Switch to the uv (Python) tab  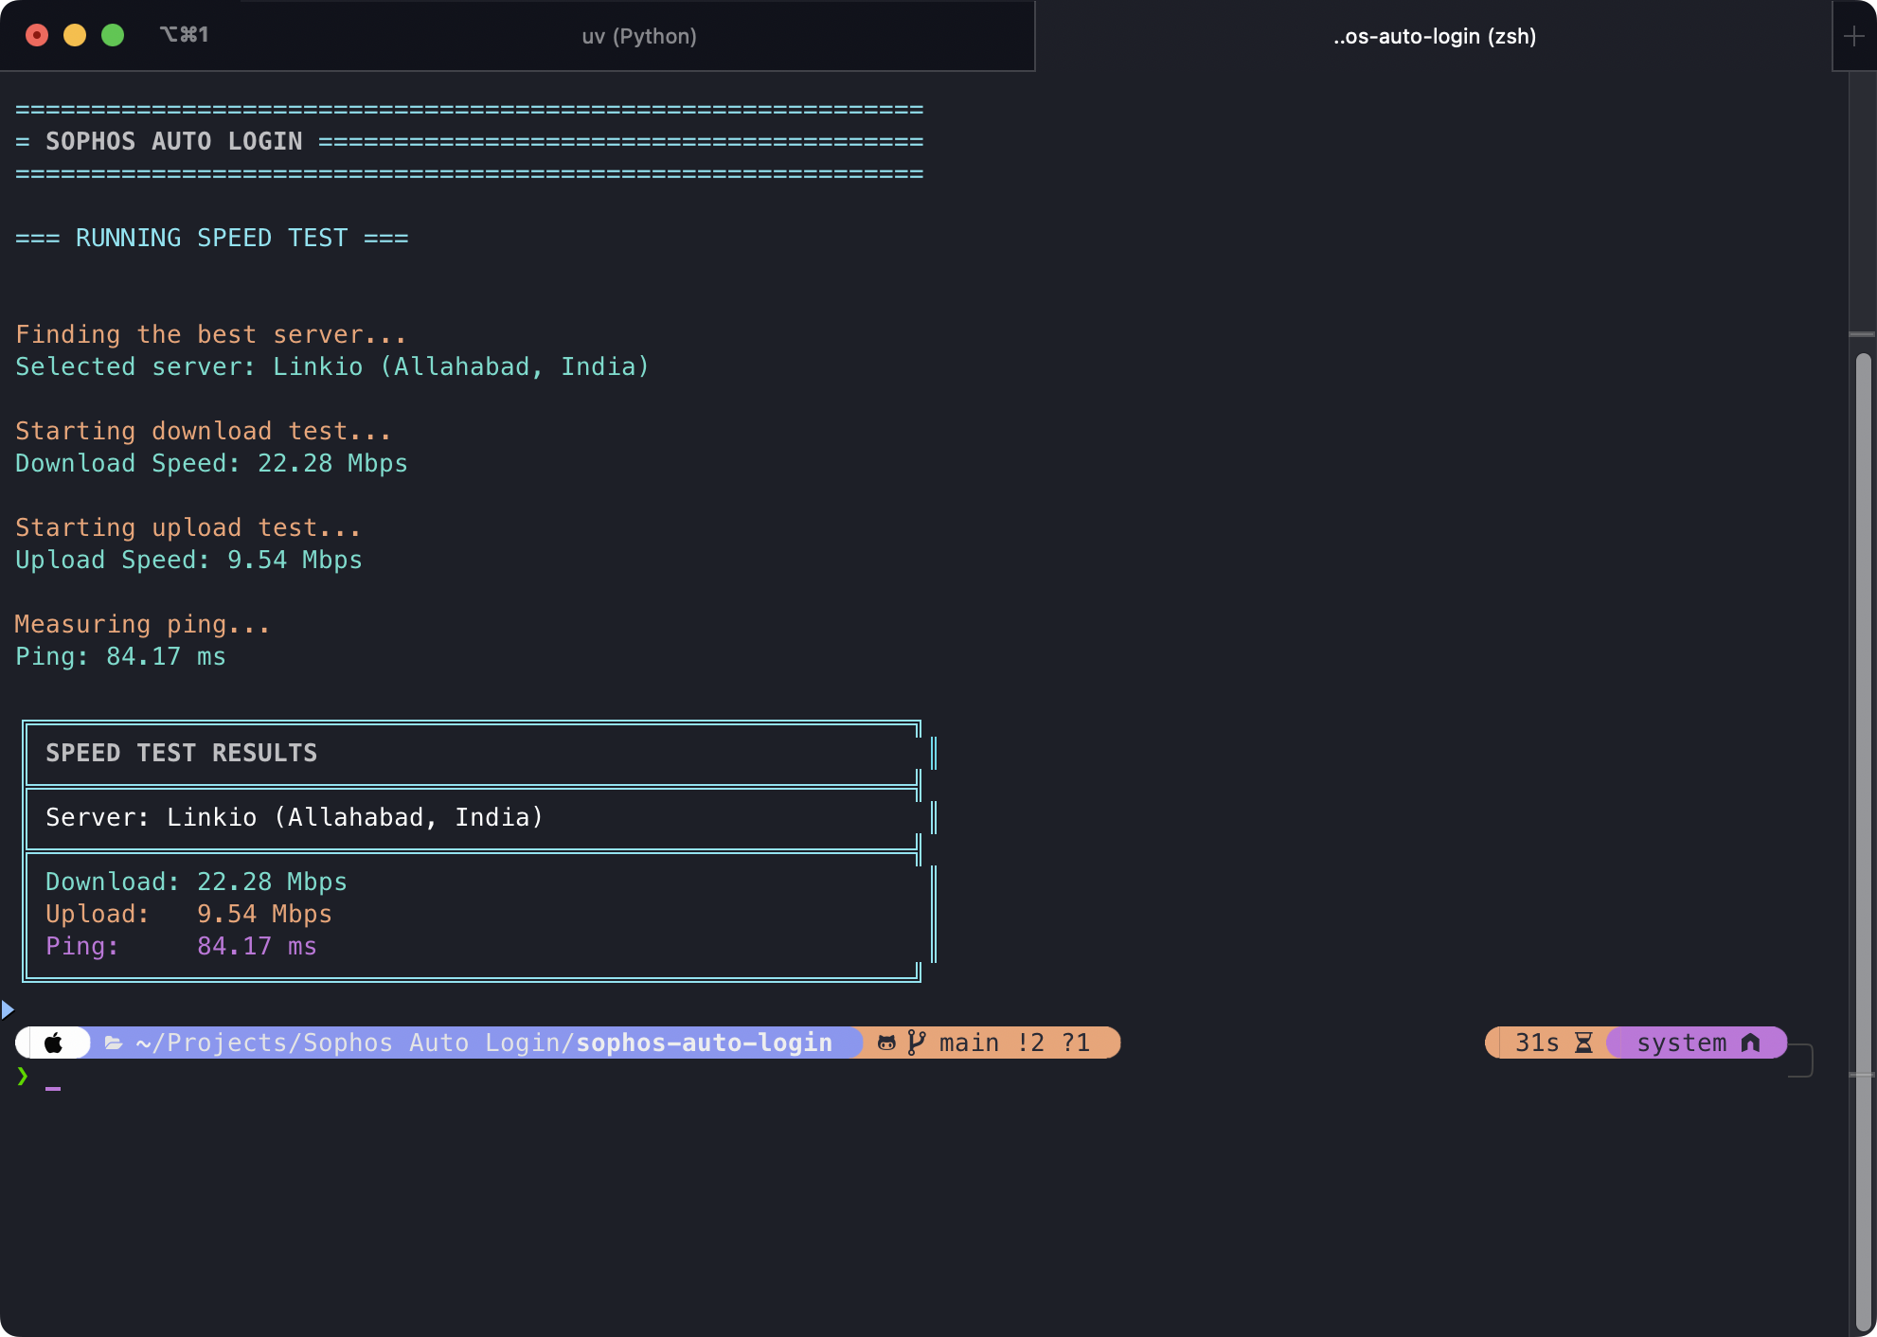pos(639,36)
